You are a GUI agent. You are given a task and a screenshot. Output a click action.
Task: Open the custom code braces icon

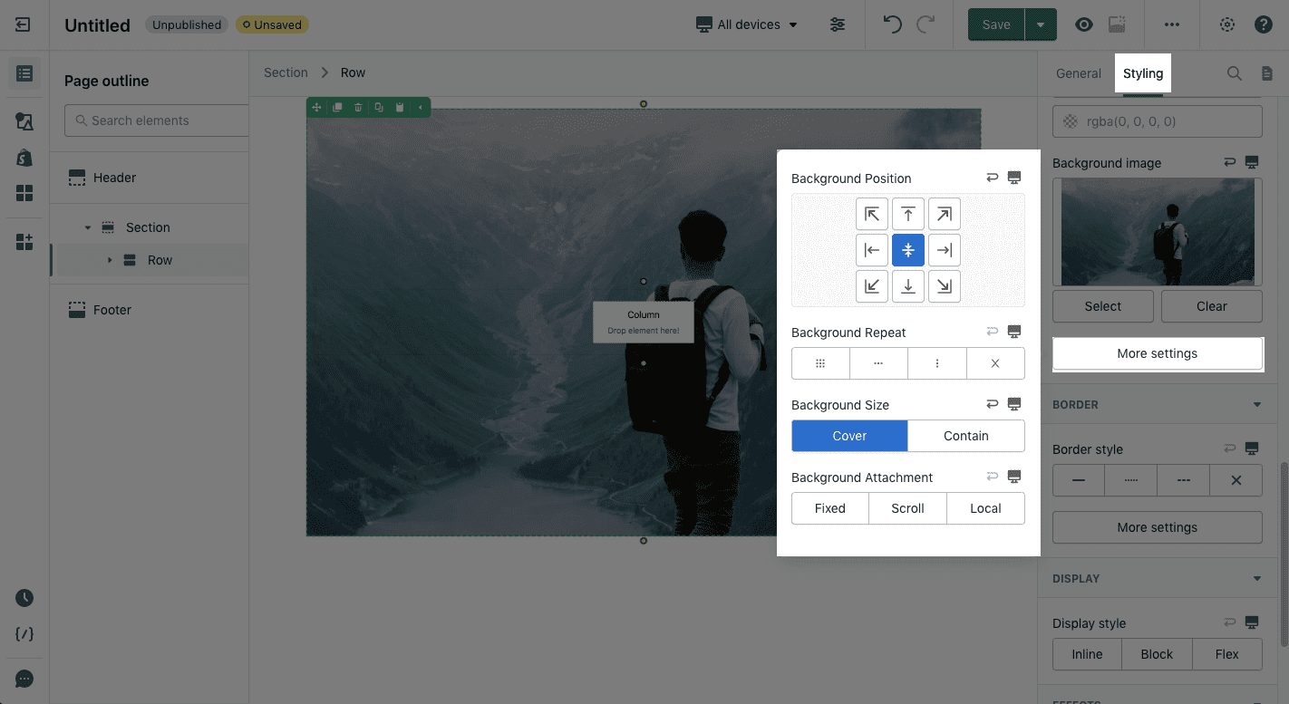pos(24,634)
